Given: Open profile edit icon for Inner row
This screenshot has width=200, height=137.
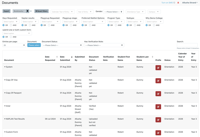Looking at the screenshot, I should pos(158,107).
